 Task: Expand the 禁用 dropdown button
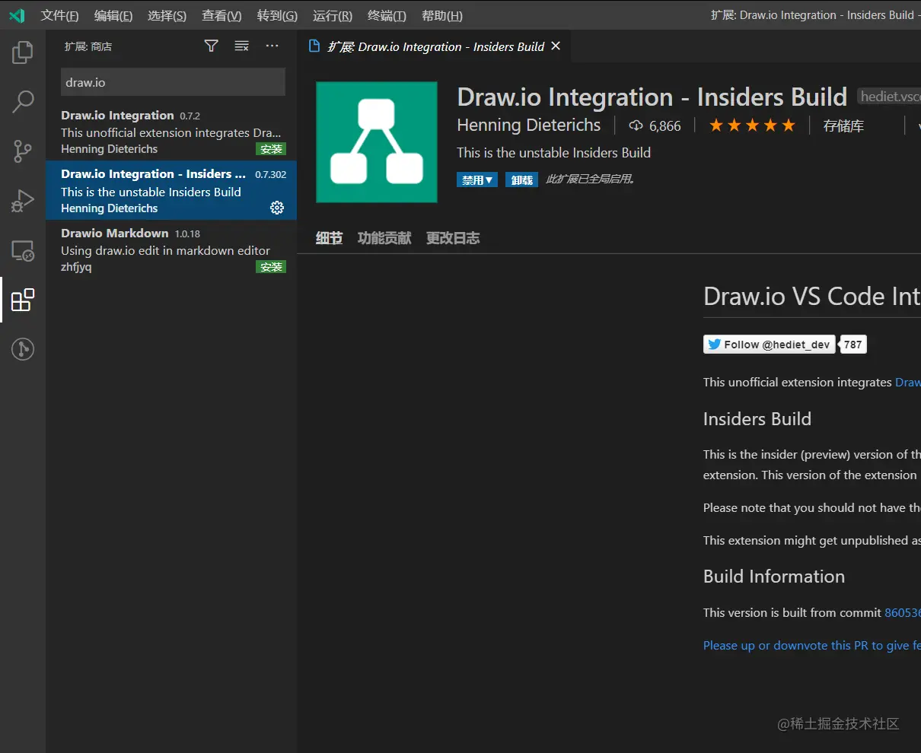pyautogui.click(x=477, y=180)
